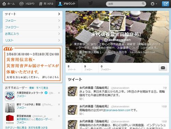Open takanawa-teien.com link in tweet
171x129 pixels.
(118, 110)
